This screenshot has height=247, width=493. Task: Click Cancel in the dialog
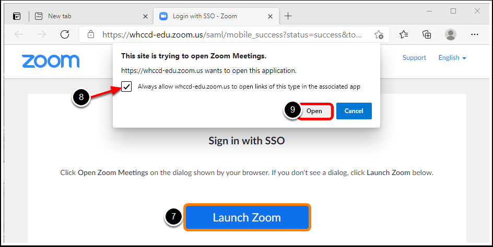(x=354, y=111)
